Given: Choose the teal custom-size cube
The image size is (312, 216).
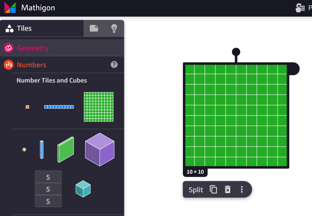Looking at the screenshot, I should click(x=83, y=189).
